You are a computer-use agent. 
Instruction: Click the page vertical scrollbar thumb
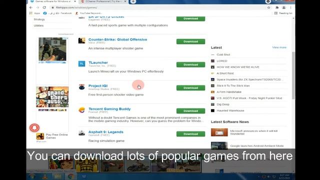(x=293, y=75)
